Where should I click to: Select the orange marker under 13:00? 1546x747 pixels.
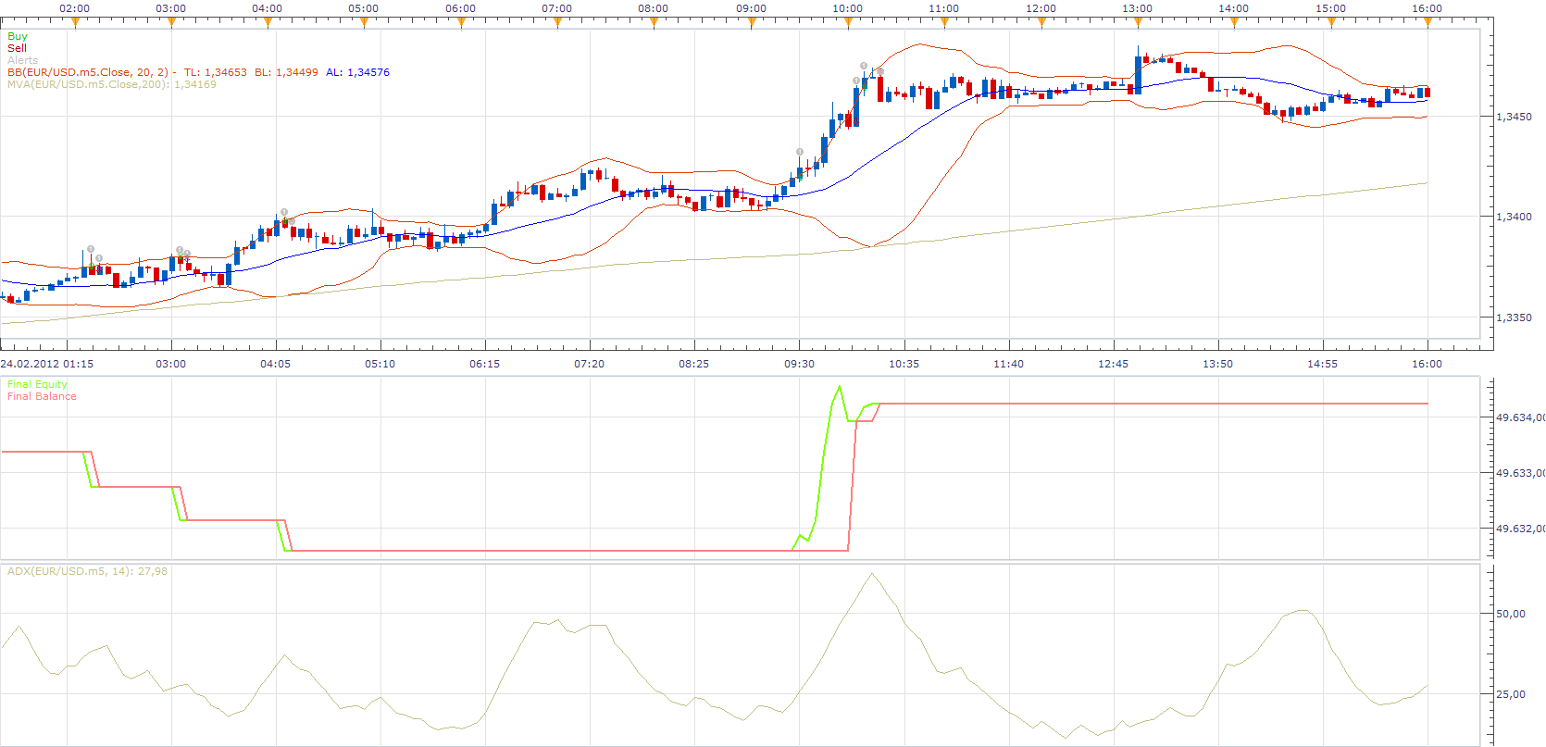[x=1138, y=23]
